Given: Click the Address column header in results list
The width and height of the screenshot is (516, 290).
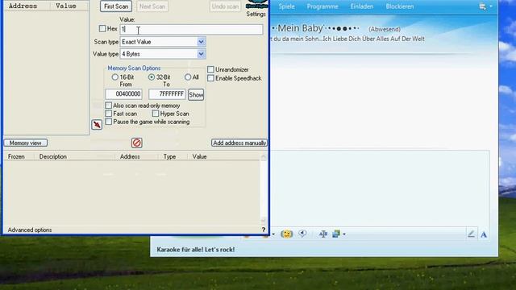Looking at the screenshot, I should (23, 6).
